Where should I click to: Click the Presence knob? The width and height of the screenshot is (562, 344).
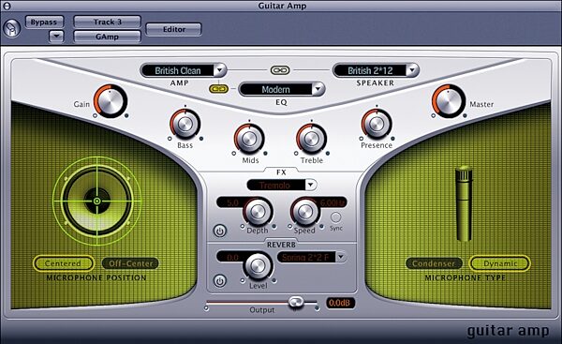coord(377,124)
